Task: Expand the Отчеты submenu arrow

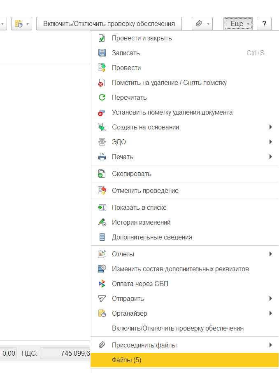Action: (x=271, y=254)
